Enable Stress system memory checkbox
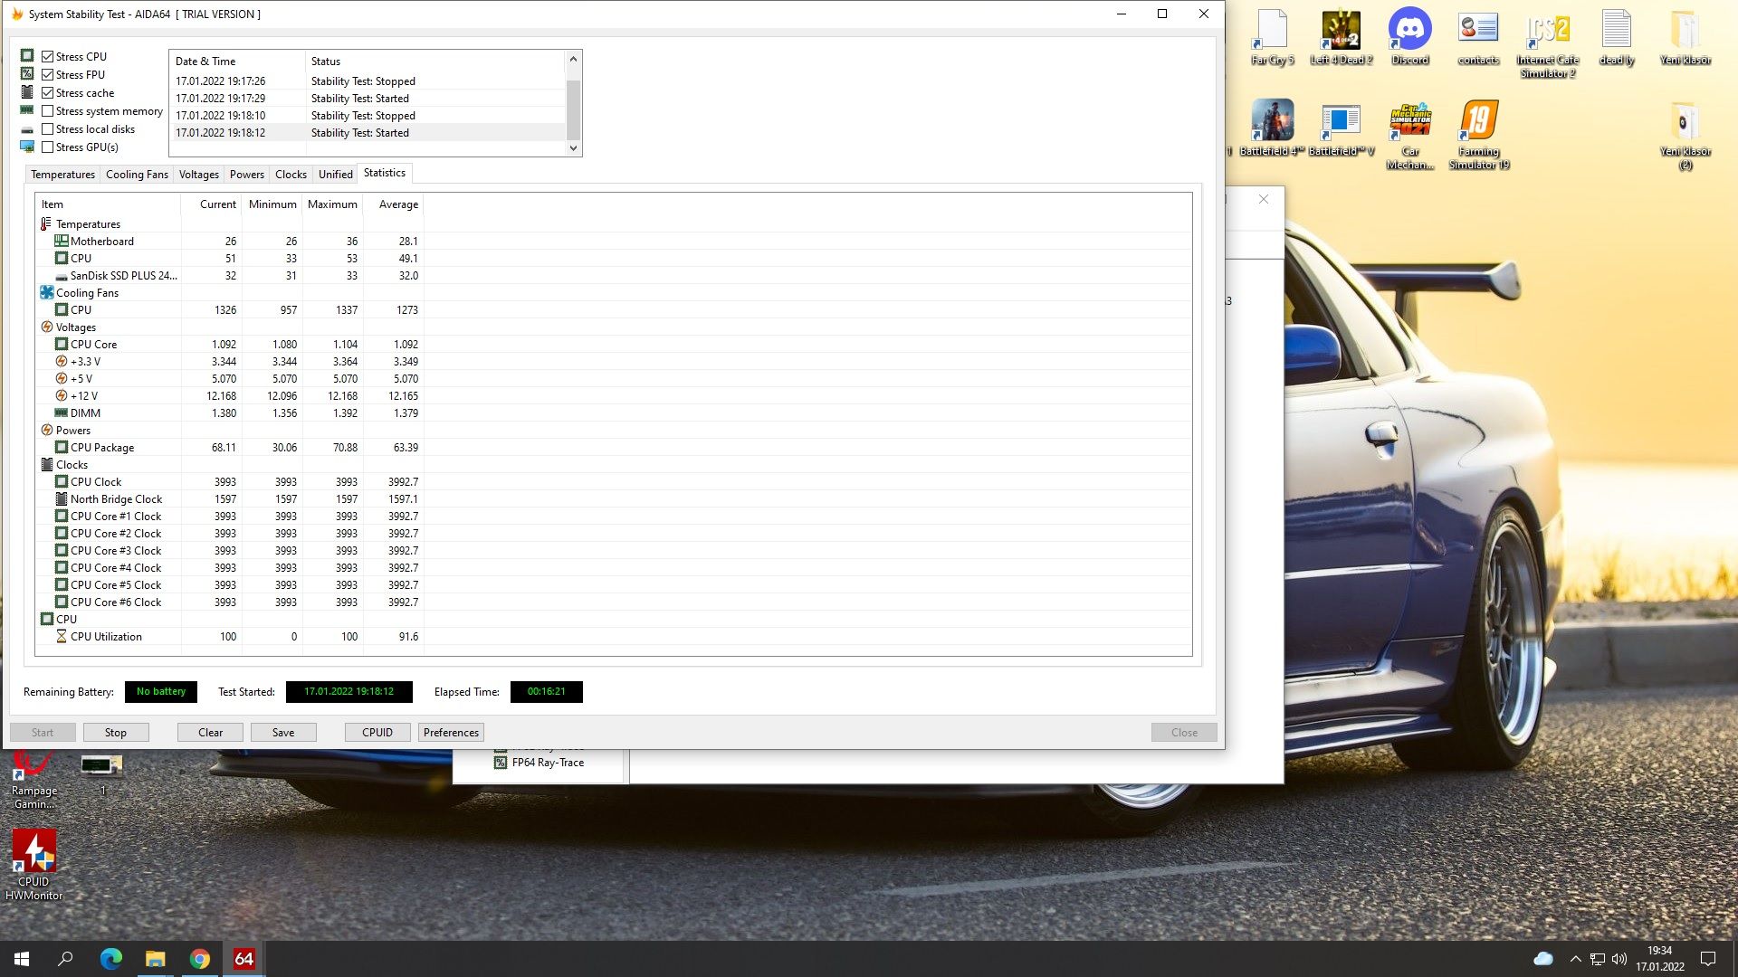The image size is (1738, 977). coord(48,111)
